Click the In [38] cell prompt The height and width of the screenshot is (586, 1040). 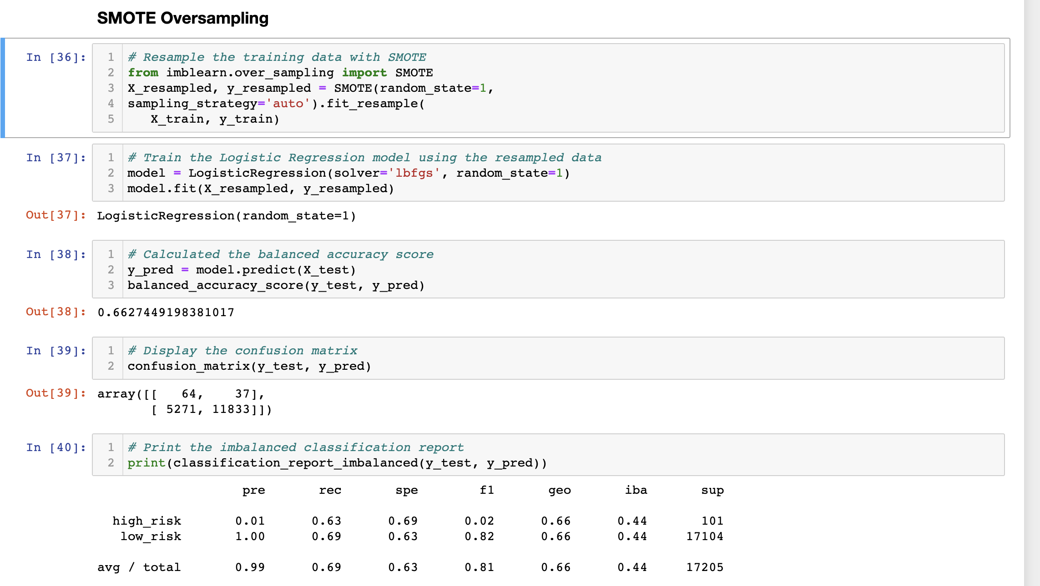(56, 254)
